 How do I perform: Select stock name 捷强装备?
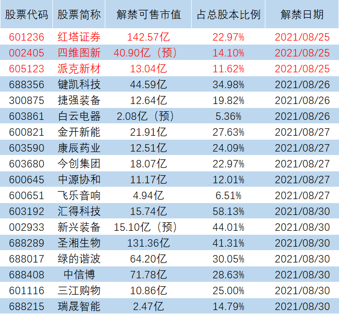79,101
